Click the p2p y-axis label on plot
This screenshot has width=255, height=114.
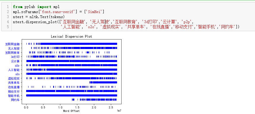click(17, 66)
